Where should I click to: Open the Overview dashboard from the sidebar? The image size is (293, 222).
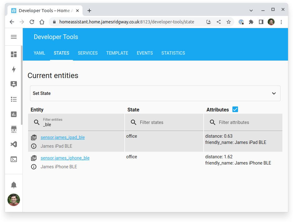tap(13, 54)
